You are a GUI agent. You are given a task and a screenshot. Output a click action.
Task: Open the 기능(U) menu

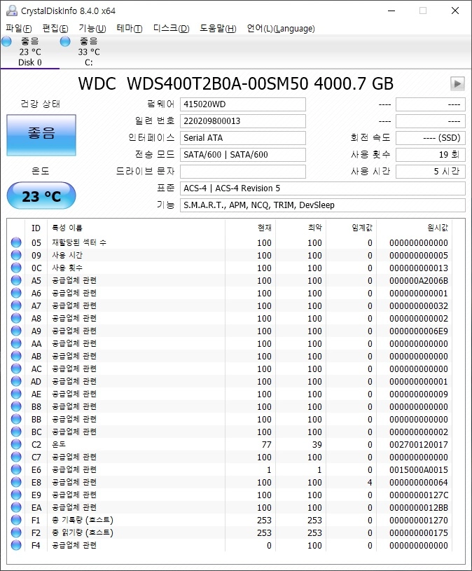(92, 29)
